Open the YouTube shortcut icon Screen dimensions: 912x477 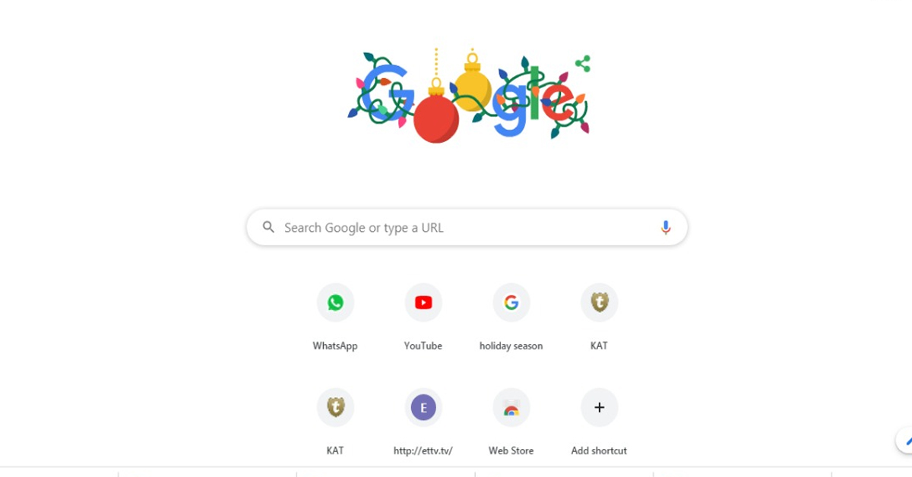[423, 302]
